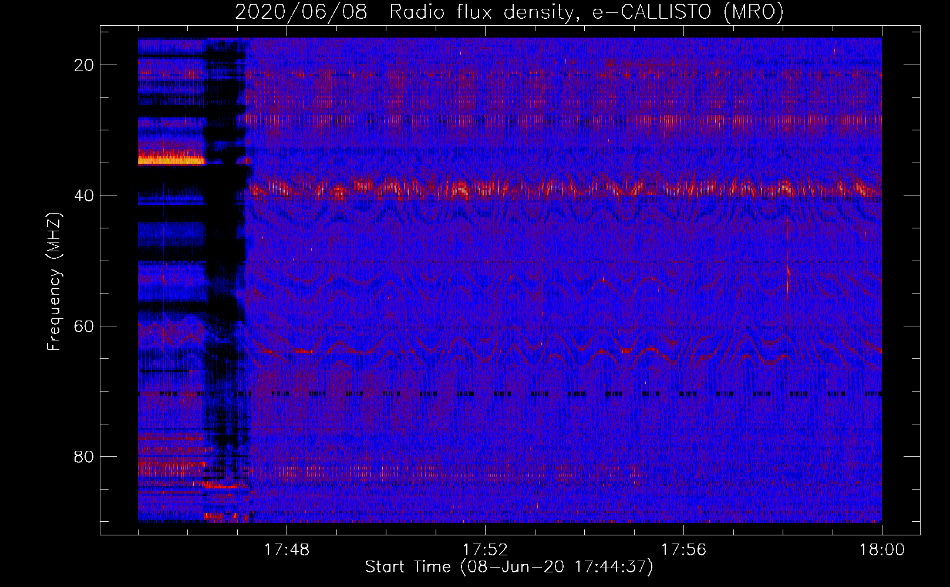Click the x-axis time label '17:48'
The width and height of the screenshot is (950, 587).
coord(287,550)
